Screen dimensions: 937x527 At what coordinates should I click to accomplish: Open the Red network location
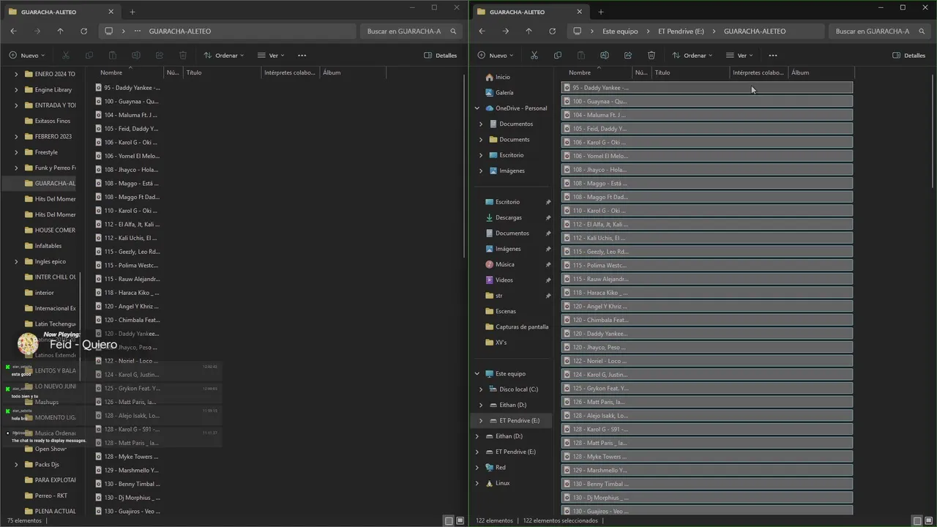coord(500,467)
